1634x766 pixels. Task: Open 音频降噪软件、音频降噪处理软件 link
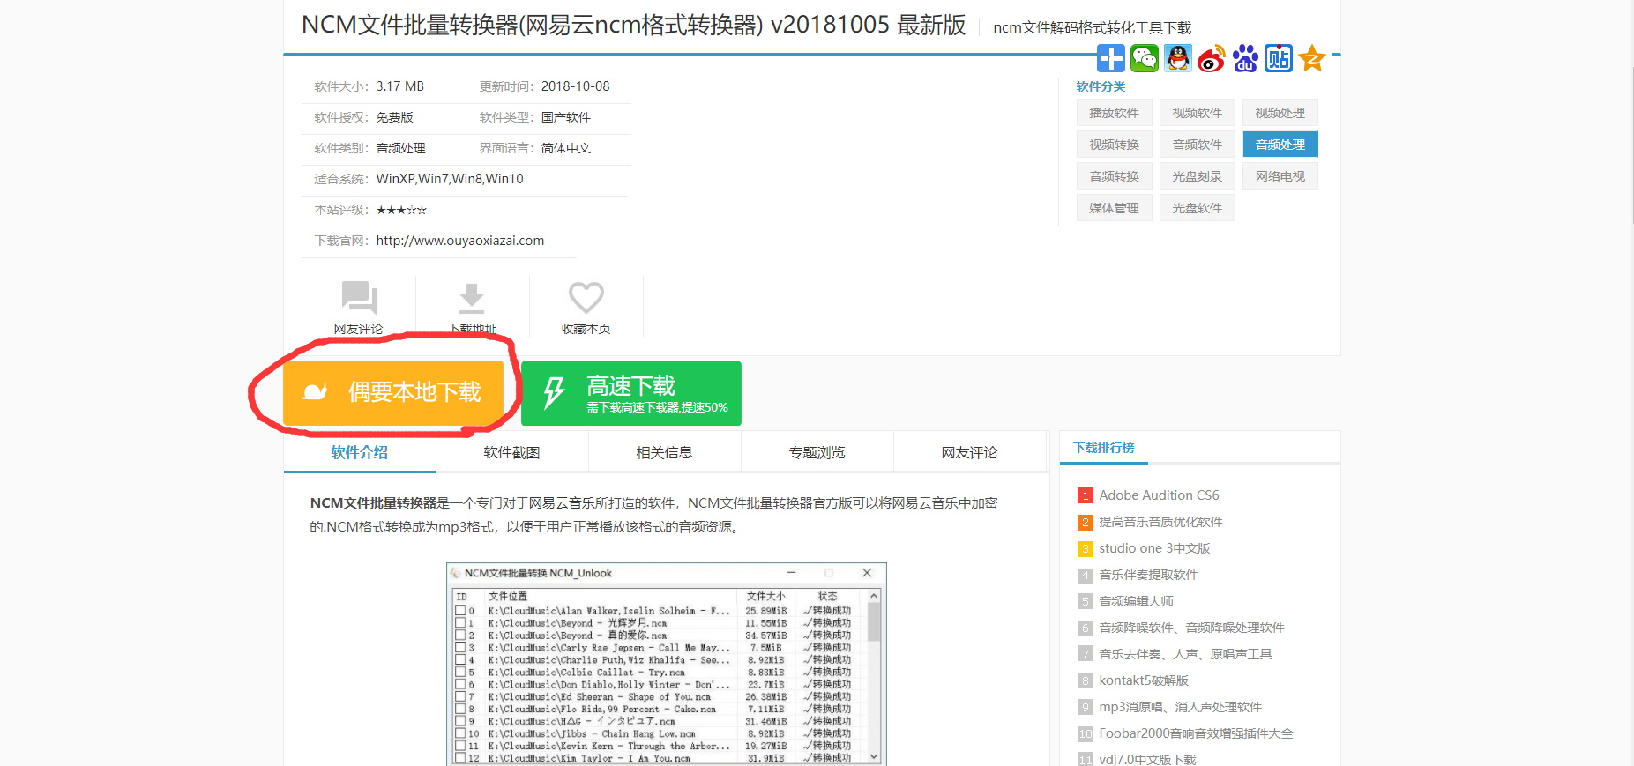click(x=1191, y=628)
